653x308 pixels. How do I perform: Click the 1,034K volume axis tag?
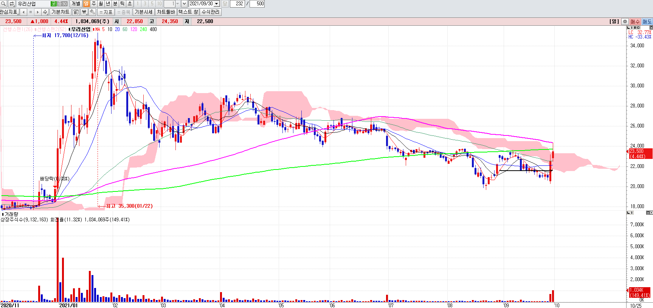pyautogui.click(x=640, y=292)
